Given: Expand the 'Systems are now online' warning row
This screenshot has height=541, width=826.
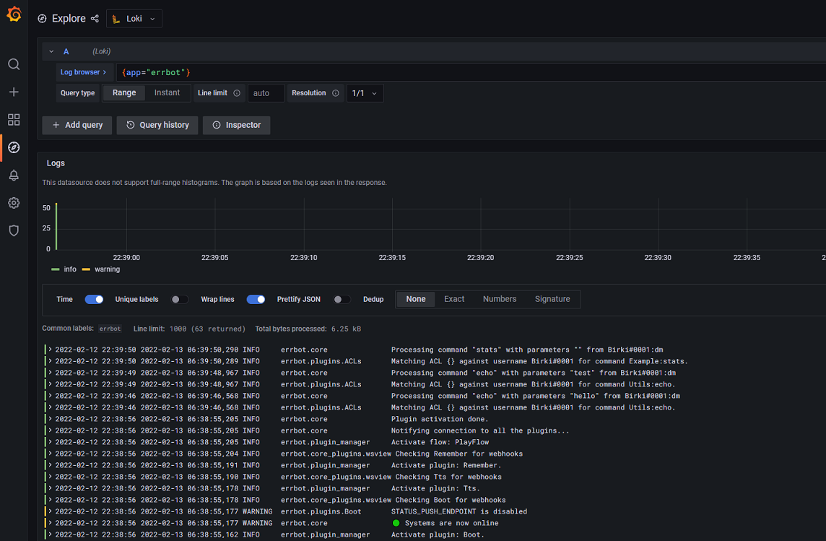Looking at the screenshot, I should click(50, 523).
